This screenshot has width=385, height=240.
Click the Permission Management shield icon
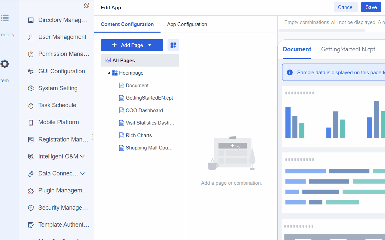coord(31,54)
